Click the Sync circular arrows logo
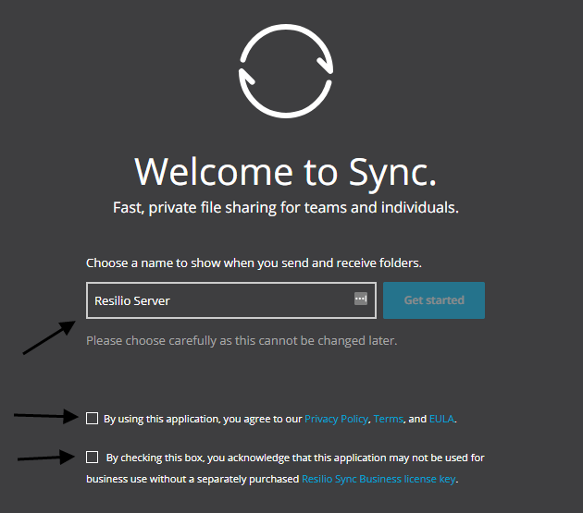The image size is (583, 513). click(x=286, y=71)
